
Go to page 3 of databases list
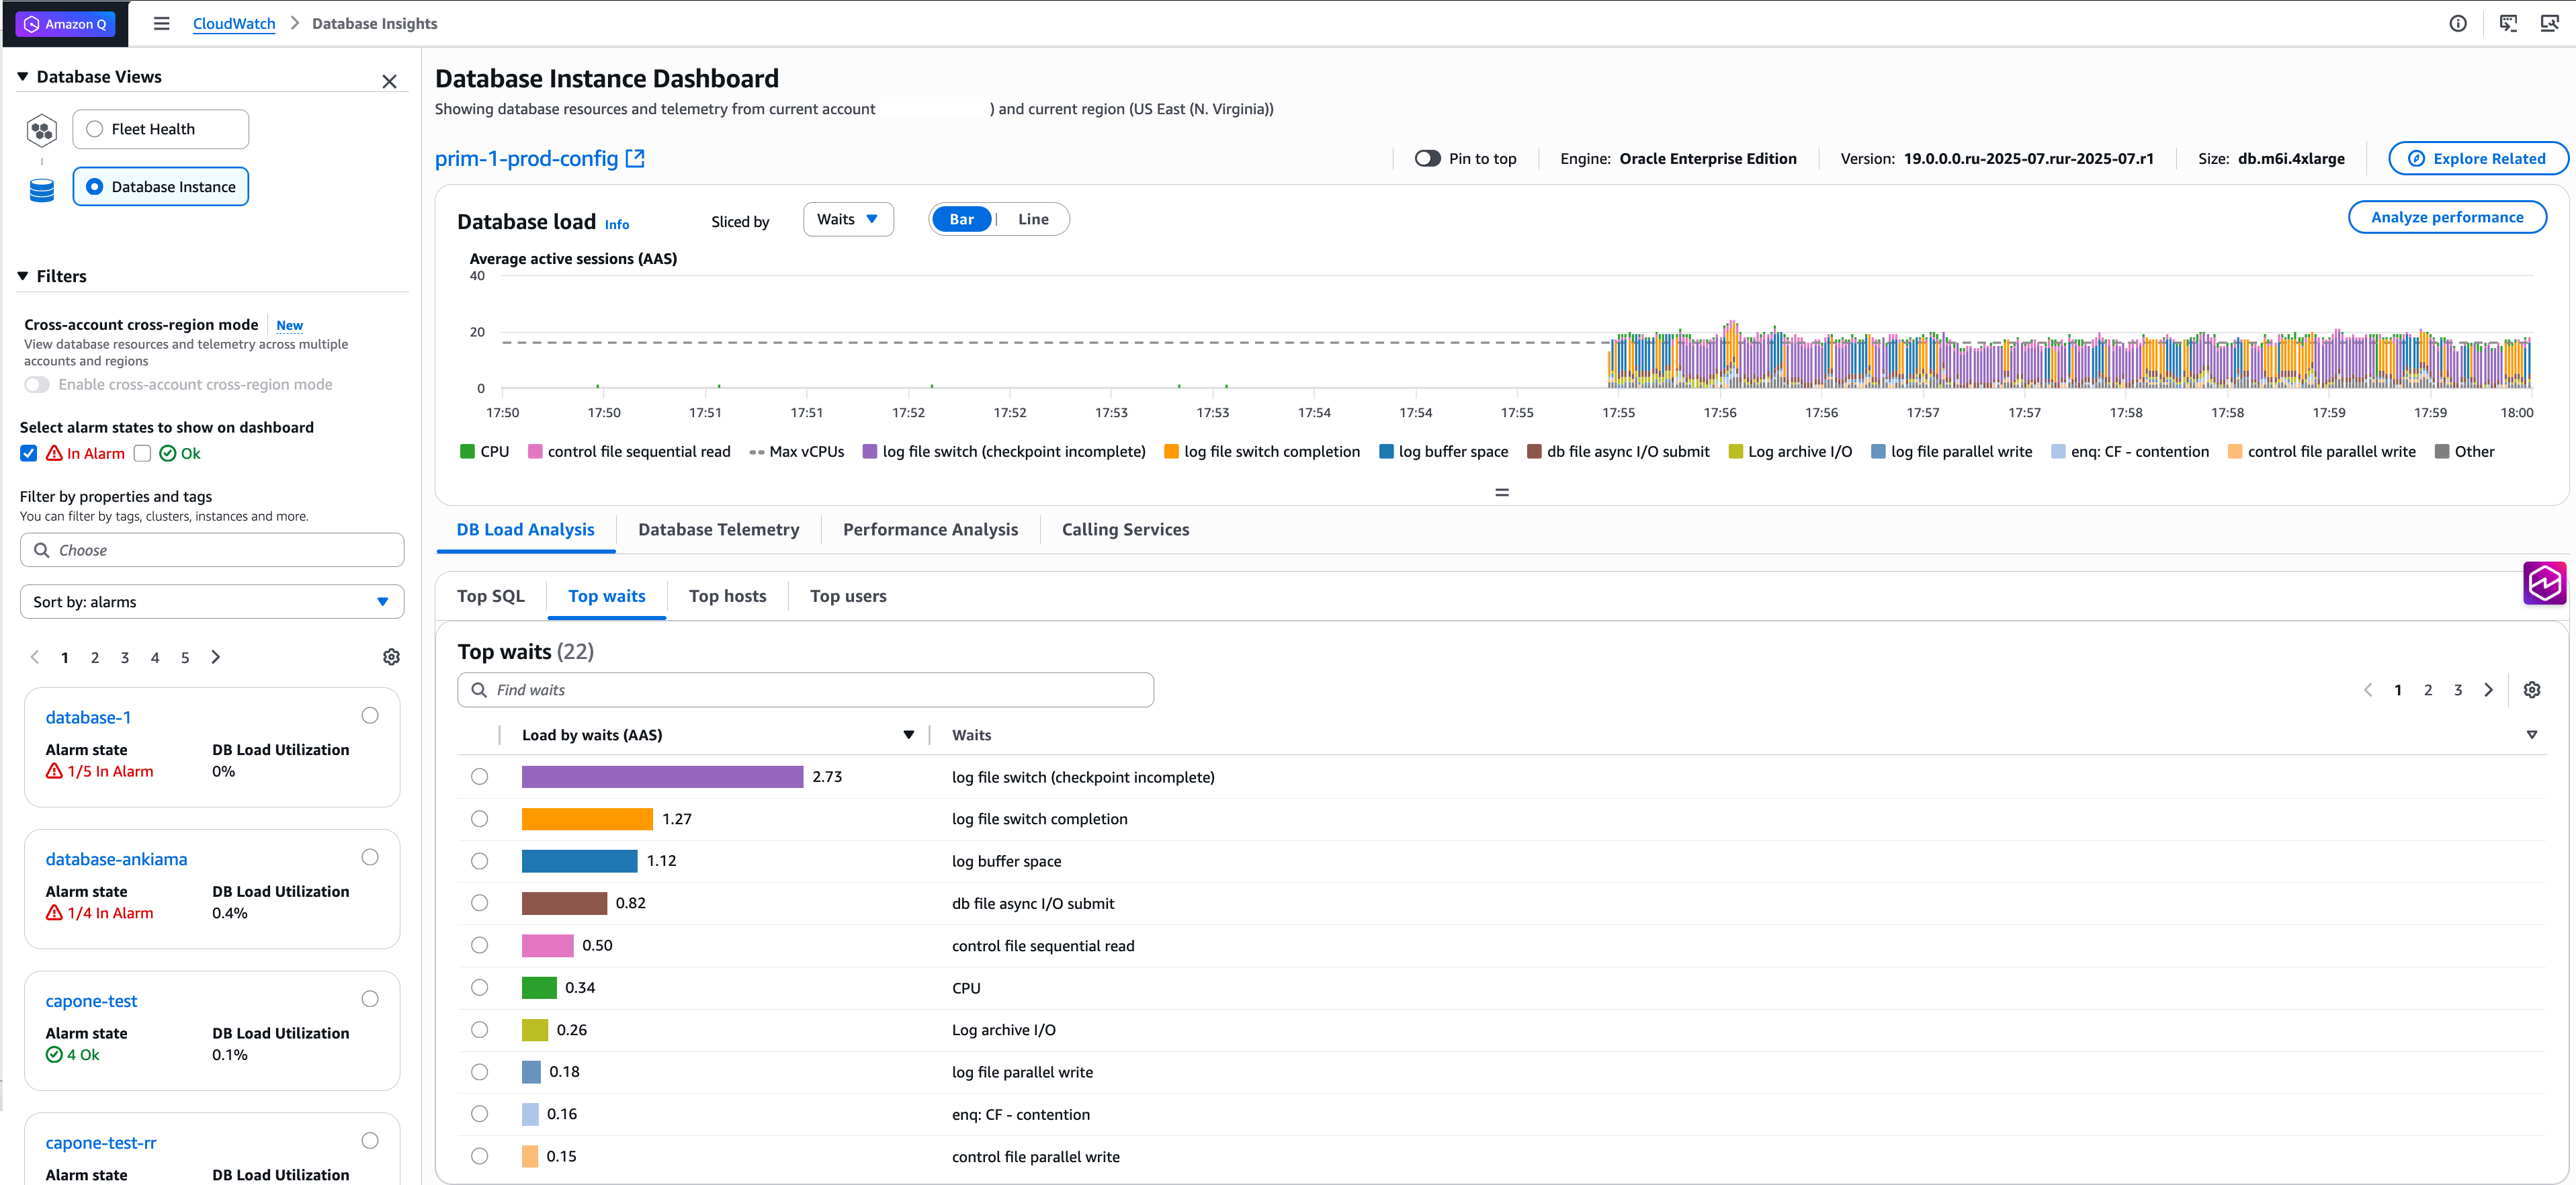coord(125,658)
